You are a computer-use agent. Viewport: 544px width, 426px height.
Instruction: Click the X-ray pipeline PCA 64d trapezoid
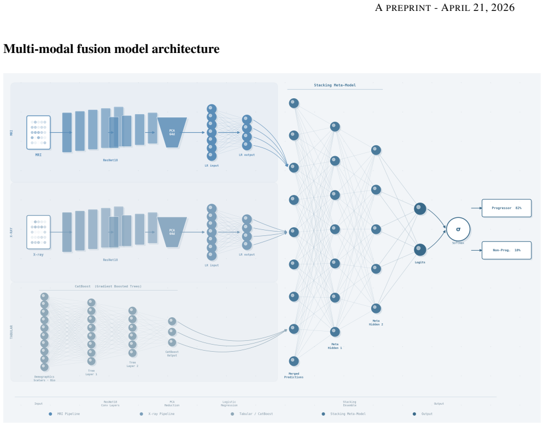point(172,232)
